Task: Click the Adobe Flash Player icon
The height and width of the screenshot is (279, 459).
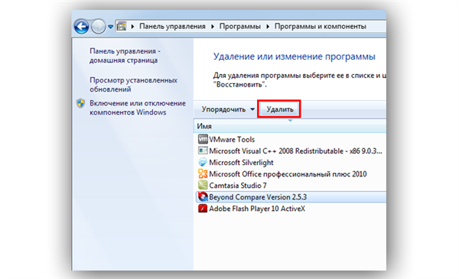Action: [203, 208]
